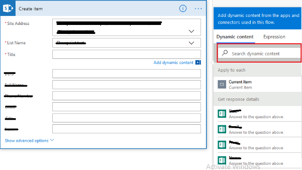The width and height of the screenshot is (302, 170).
Task: Click the first field below Add dynamic content
Action: (x=127, y=73)
